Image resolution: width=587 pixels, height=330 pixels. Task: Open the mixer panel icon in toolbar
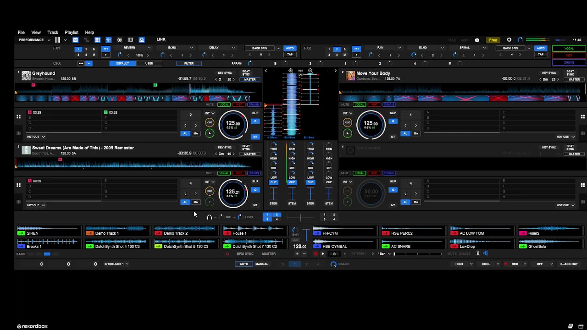point(108,40)
